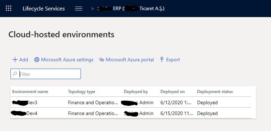Select the Dev3 environment name

pos(25,103)
